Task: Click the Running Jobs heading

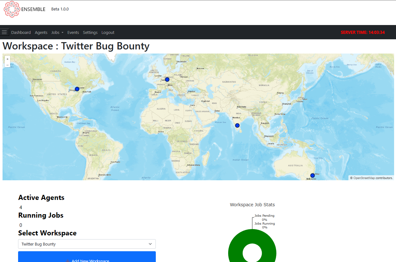Action: coord(41,215)
